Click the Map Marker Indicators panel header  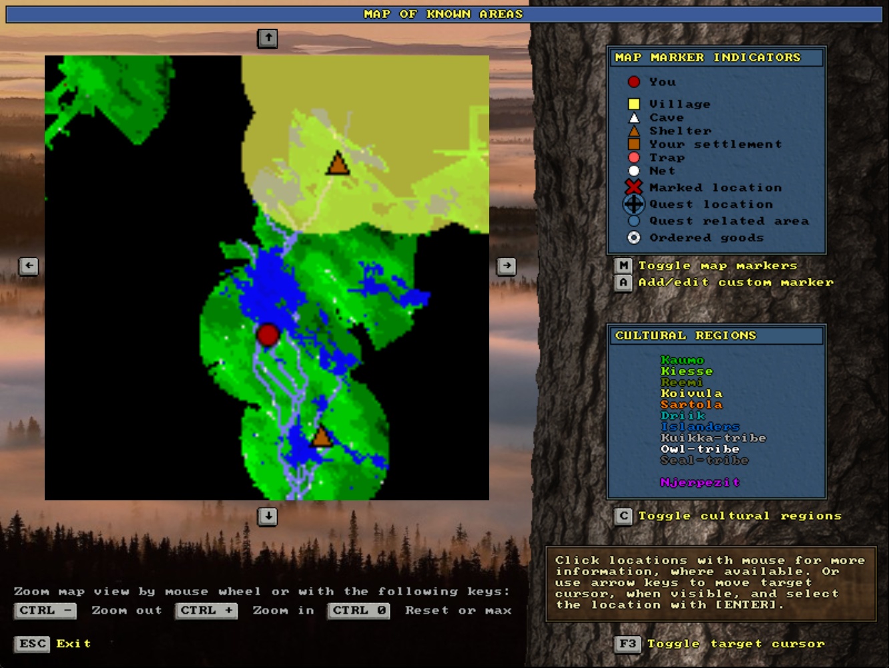[x=717, y=58]
